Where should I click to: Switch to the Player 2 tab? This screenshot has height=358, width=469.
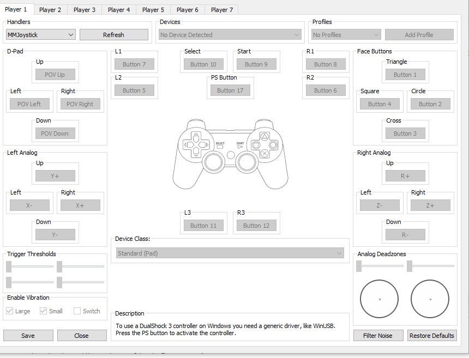tap(50, 9)
